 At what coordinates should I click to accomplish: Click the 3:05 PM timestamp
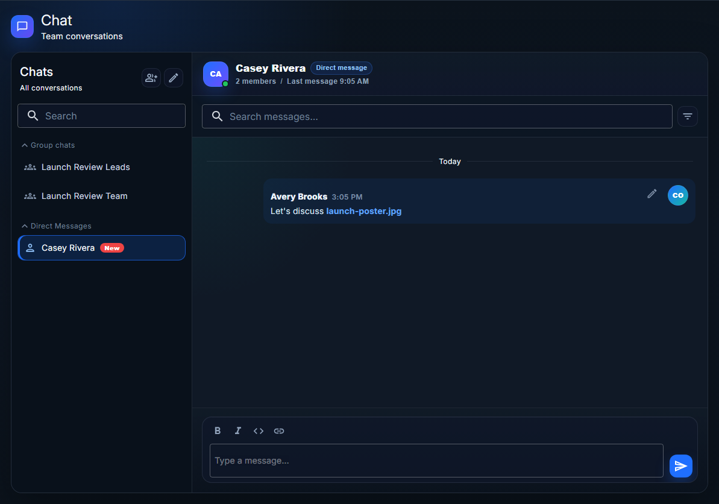click(347, 197)
